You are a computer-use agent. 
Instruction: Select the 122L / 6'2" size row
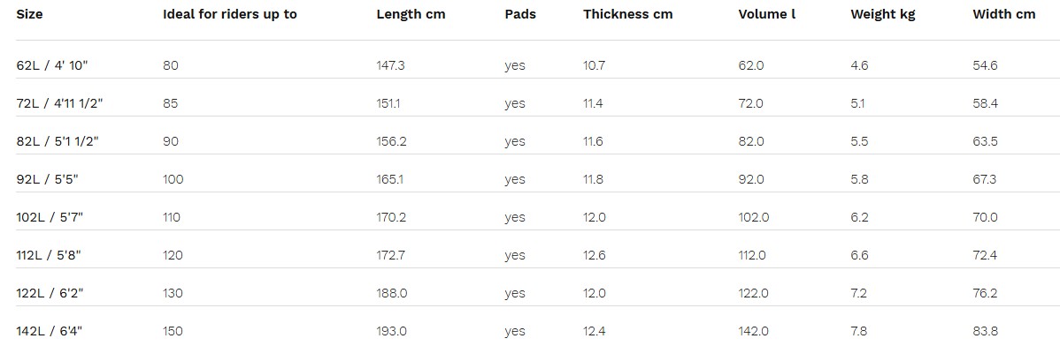tap(530, 293)
